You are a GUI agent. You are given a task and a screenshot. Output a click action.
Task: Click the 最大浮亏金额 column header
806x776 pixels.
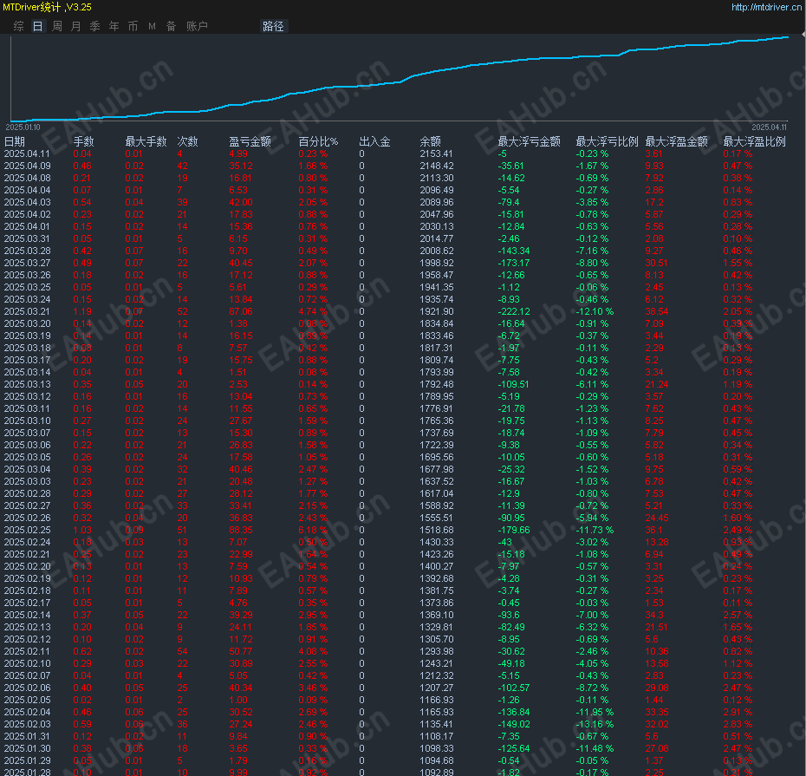click(529, 141)
